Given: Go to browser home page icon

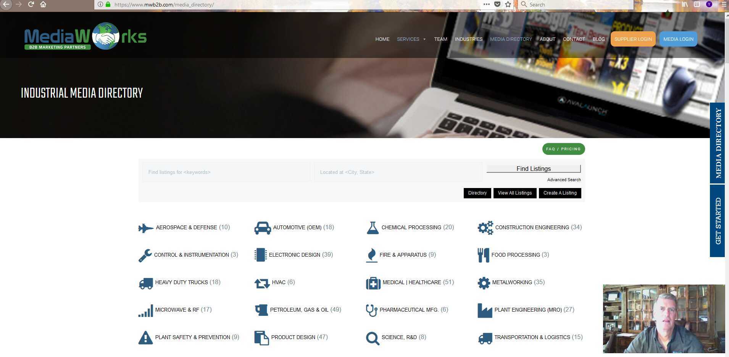Looking at the screenshot, I should (43, 5).
